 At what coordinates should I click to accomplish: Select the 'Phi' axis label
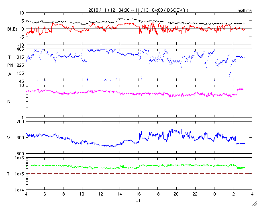click(10, 66)
